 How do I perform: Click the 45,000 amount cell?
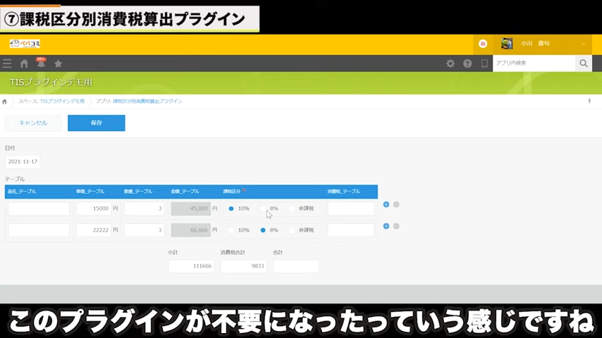(x=191, y=208)
